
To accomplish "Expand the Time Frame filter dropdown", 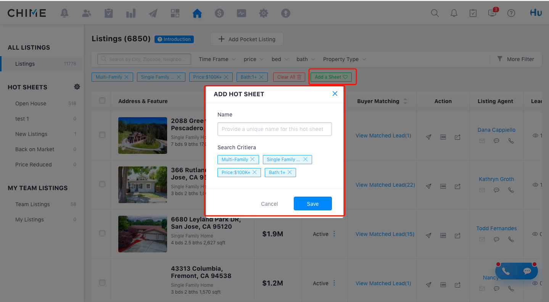I will (x=217, y=59).
